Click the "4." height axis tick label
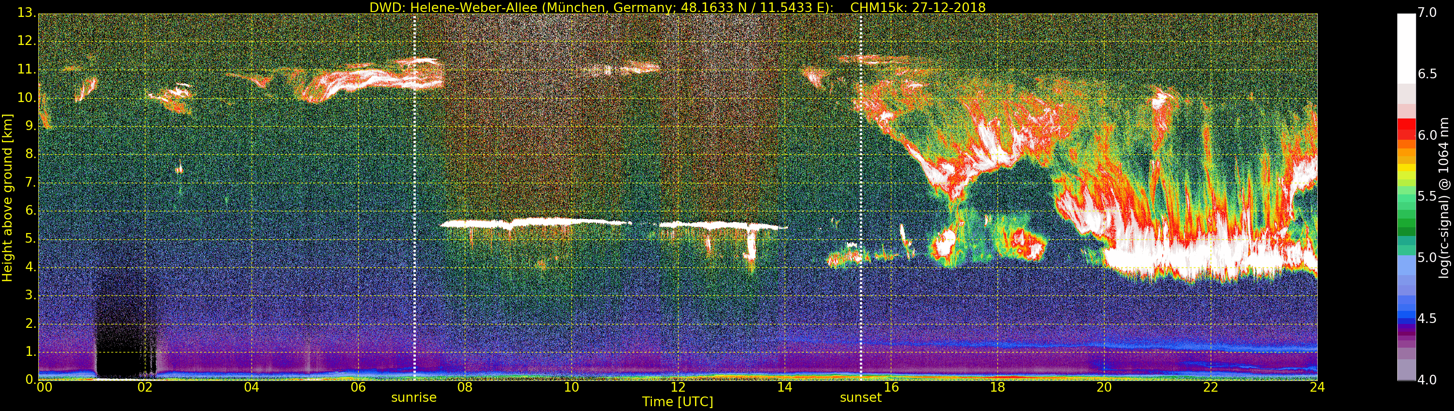This screenshot has height=411, width=1454. pos(31,266)
